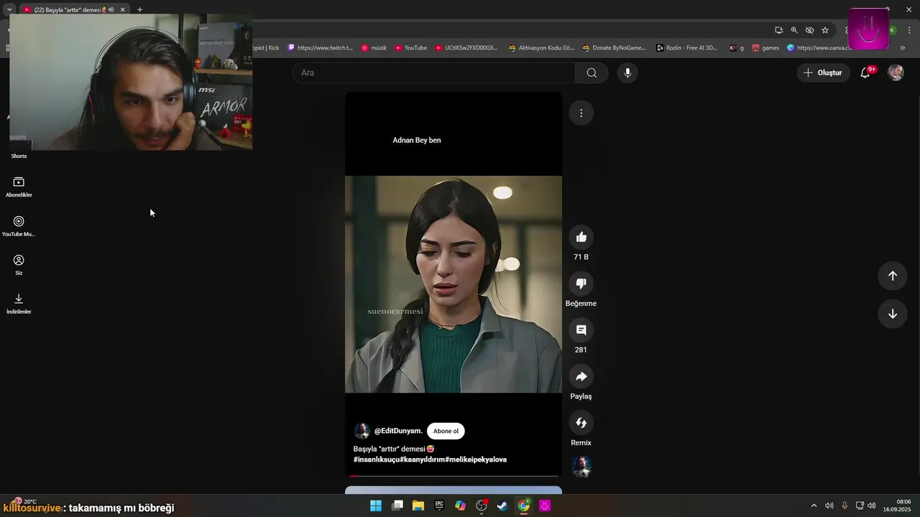The image size is (920, 517).
Task: Show hidden tray icons chevron
Action: pyautogui.click(x=814, y=506)
